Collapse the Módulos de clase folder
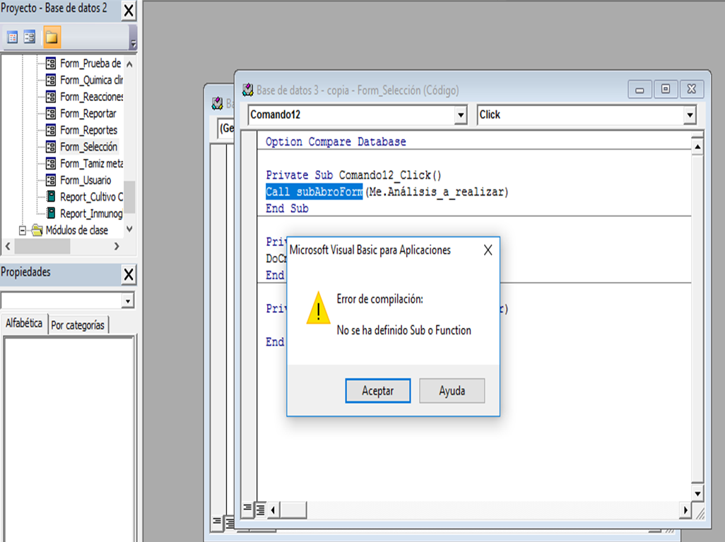This screenshot has width=725, height=542. 22,230
